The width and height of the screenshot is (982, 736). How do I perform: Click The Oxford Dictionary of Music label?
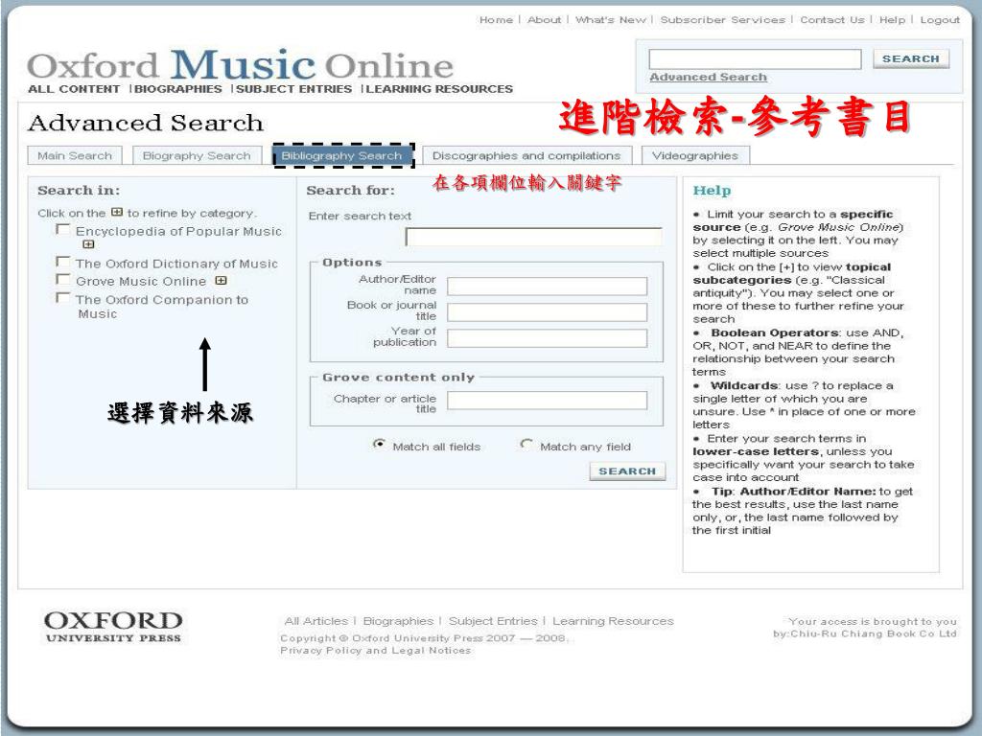(176, 264)
